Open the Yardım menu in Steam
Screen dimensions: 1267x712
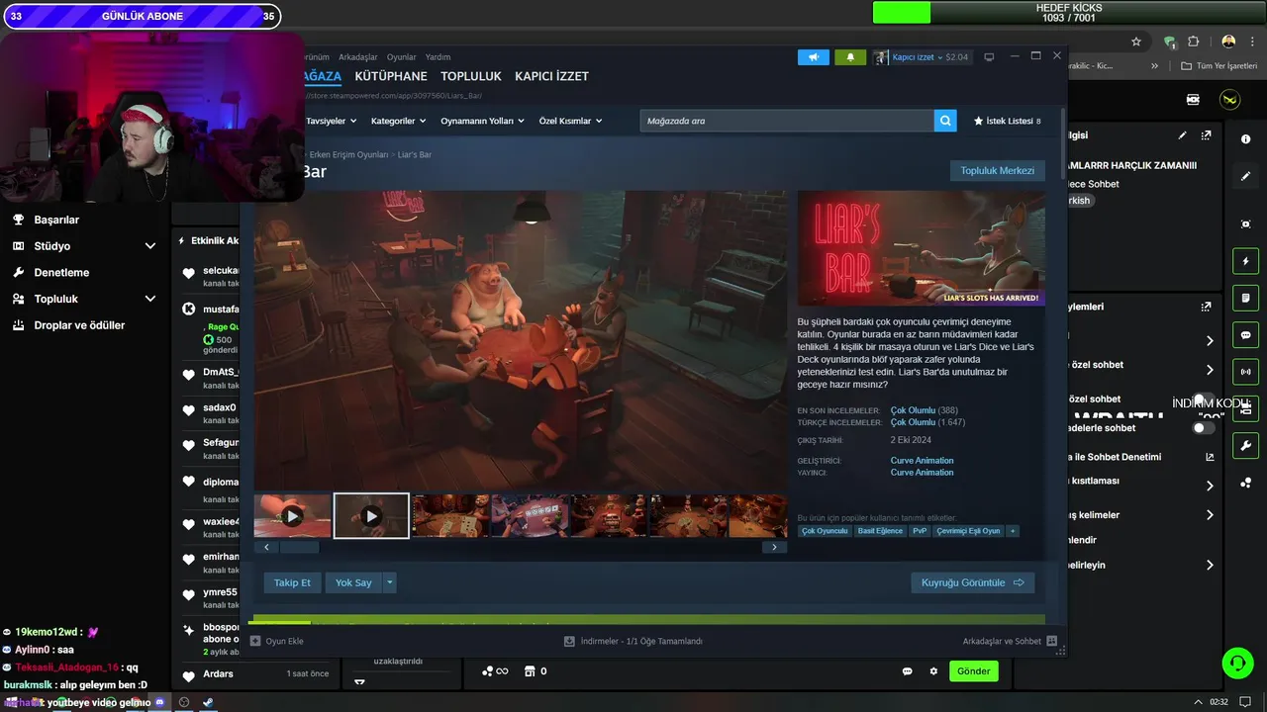click(x=438, y=57)
